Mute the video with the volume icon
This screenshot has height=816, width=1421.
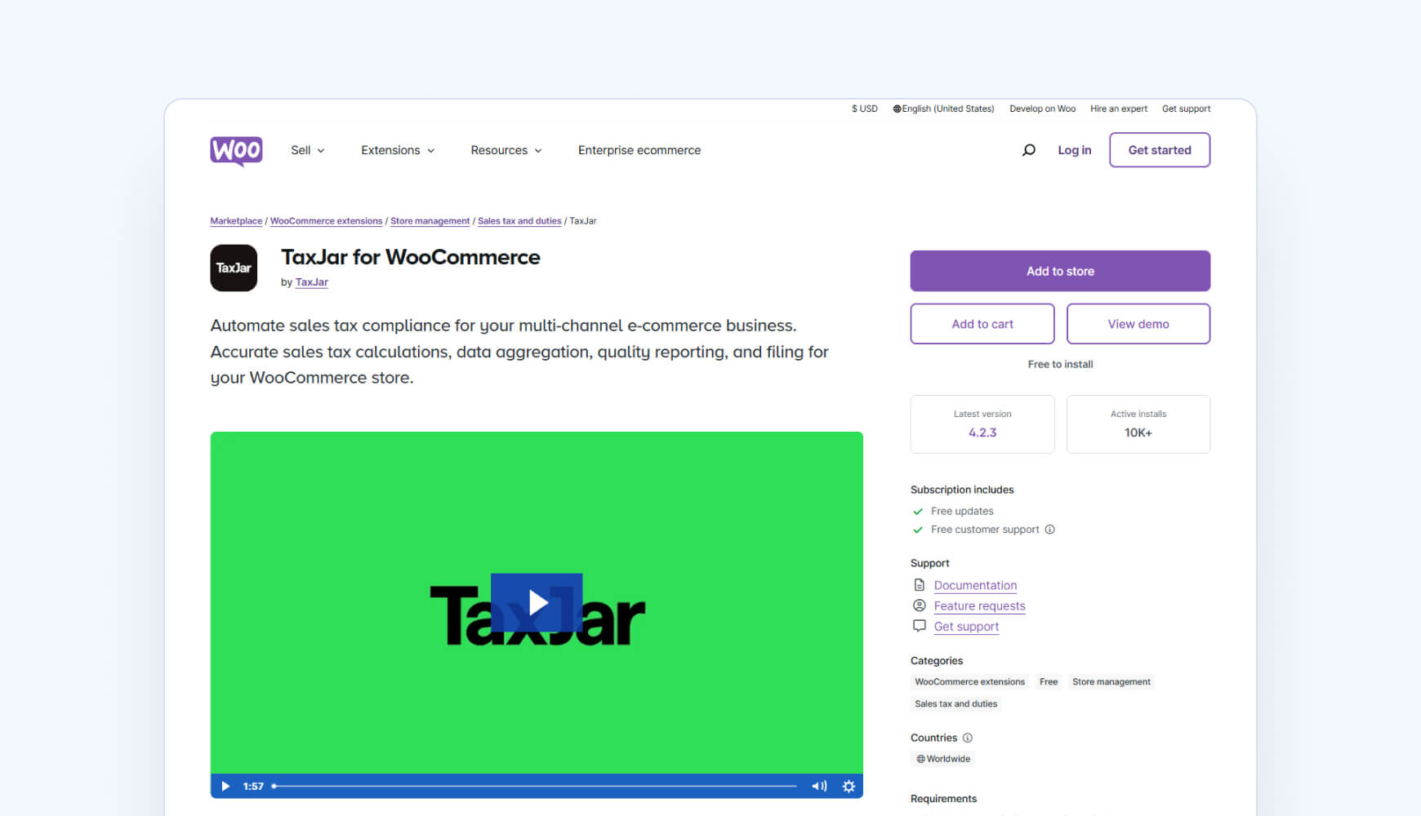(x=818, y=786)
